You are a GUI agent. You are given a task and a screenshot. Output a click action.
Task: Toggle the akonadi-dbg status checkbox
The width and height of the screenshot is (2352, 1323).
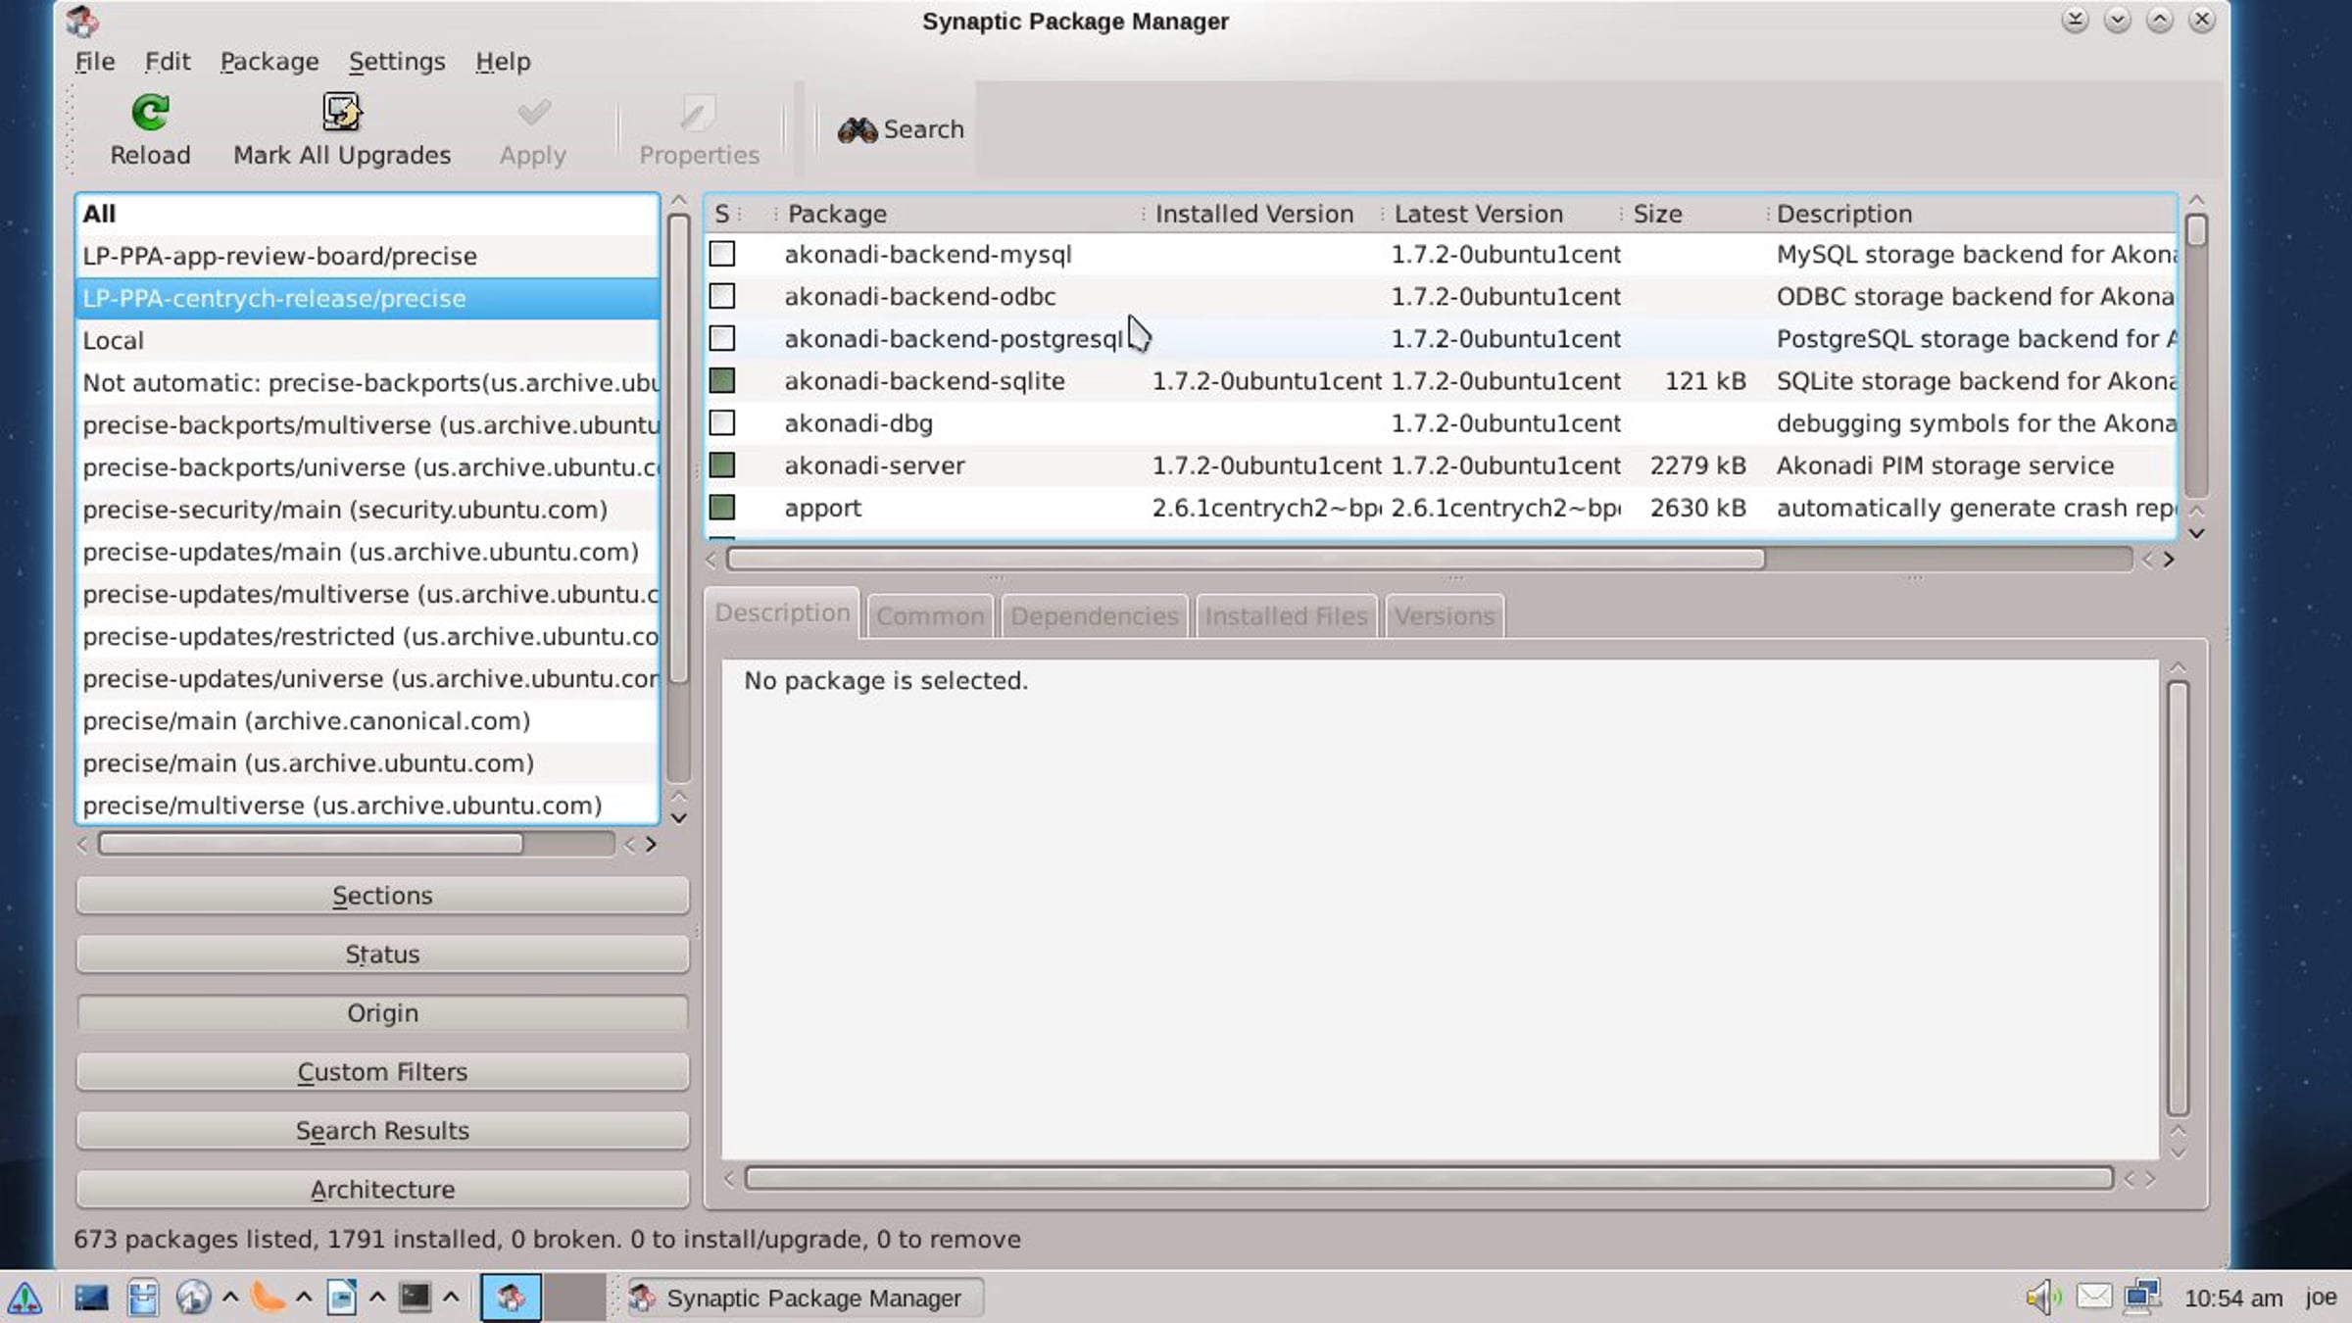point(722,423)
